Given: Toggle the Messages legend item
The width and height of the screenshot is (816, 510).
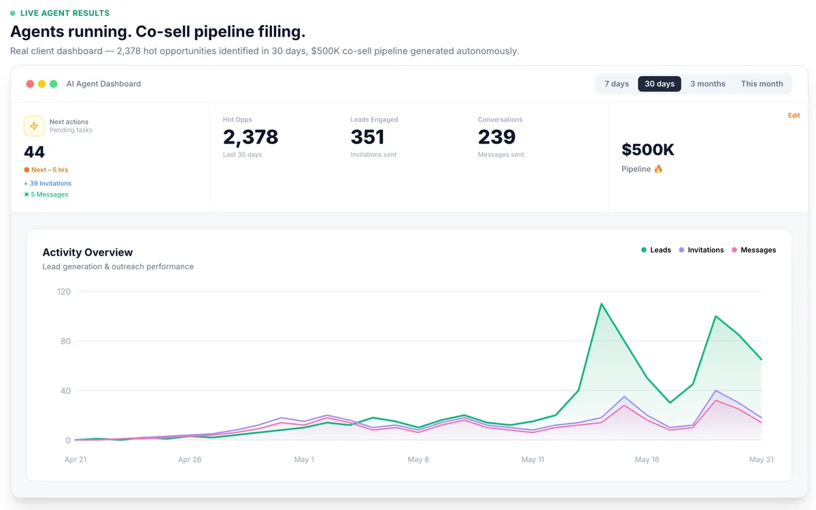Looking at the screenshot, I should point(753,250).
